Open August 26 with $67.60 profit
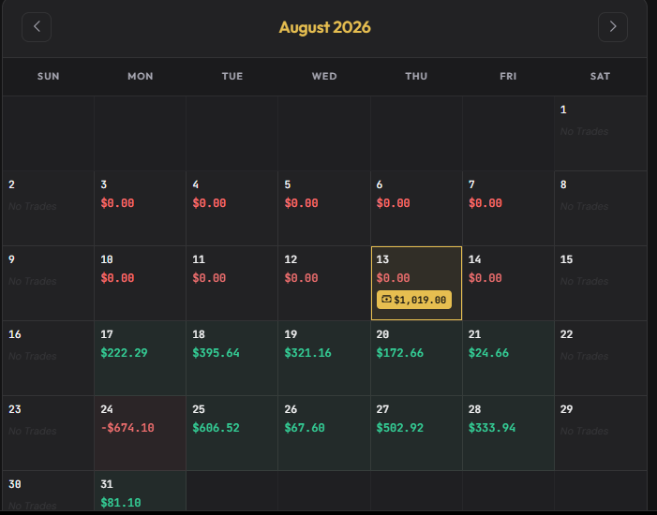The width and height of the screenshot is (657, 515). (324, 434)
